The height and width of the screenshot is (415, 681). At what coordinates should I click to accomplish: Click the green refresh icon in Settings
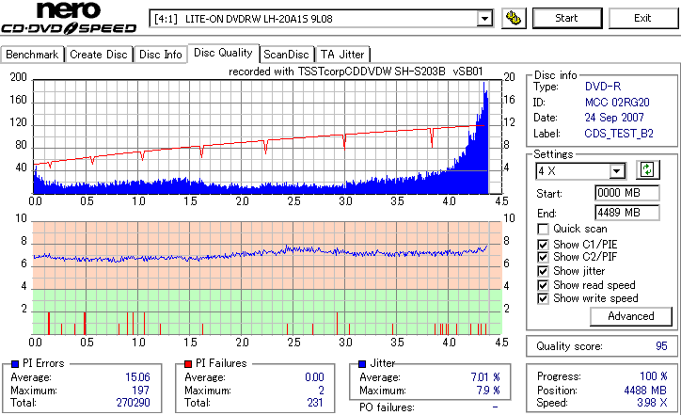[647, 170]
